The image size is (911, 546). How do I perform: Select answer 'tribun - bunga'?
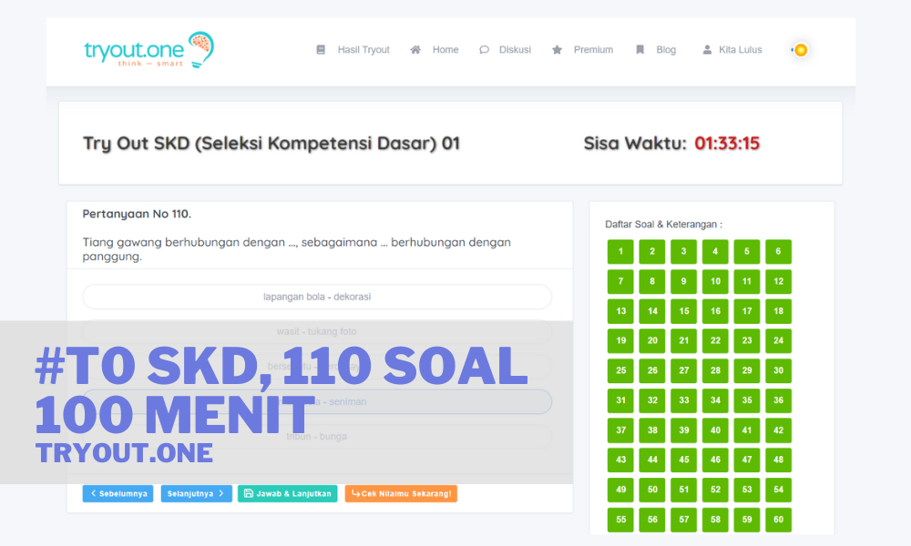317,436
